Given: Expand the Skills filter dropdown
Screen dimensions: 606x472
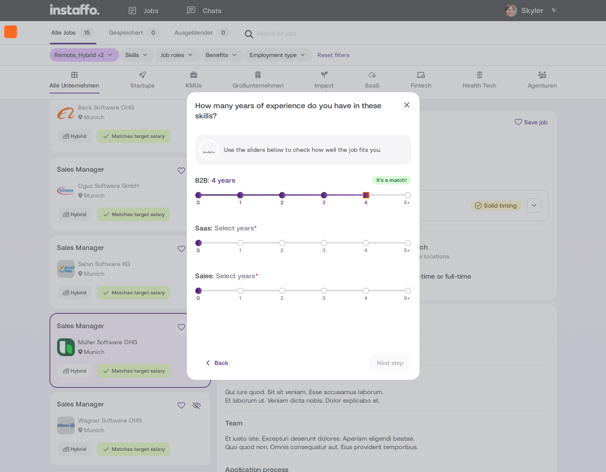Looking at the screenshot, I should pyautogui.click(x=137, y=55).
